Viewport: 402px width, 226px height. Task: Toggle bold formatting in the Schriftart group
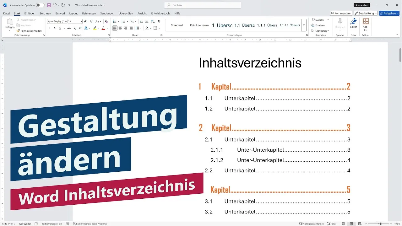(x=49, y=28)
